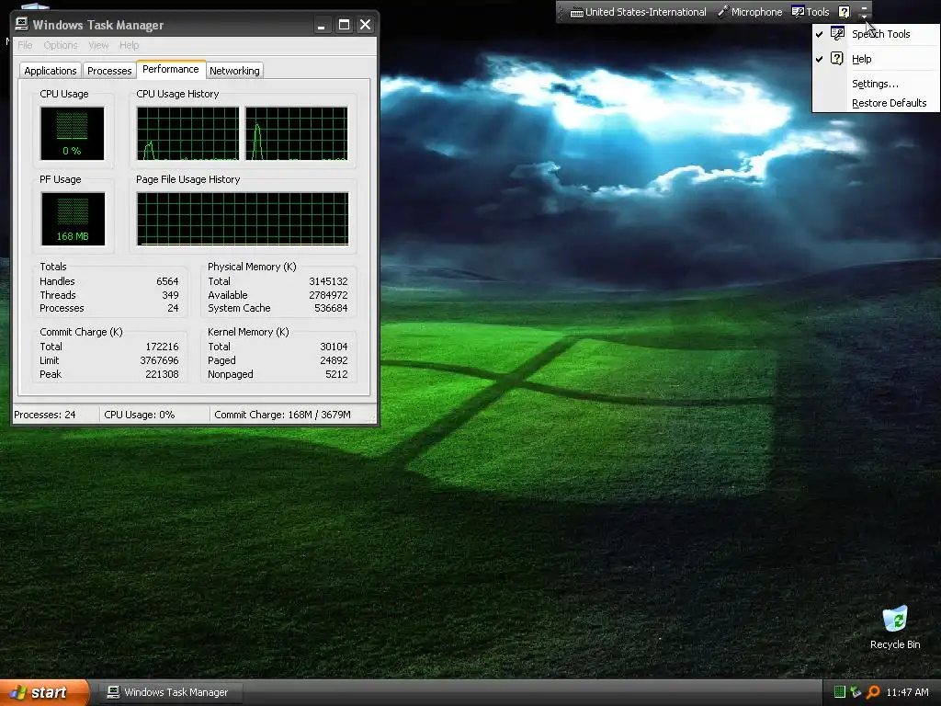This screenshot has width=941, height=706.
Task: Open the Help menu in Task Manager
Action: point(129,45)
